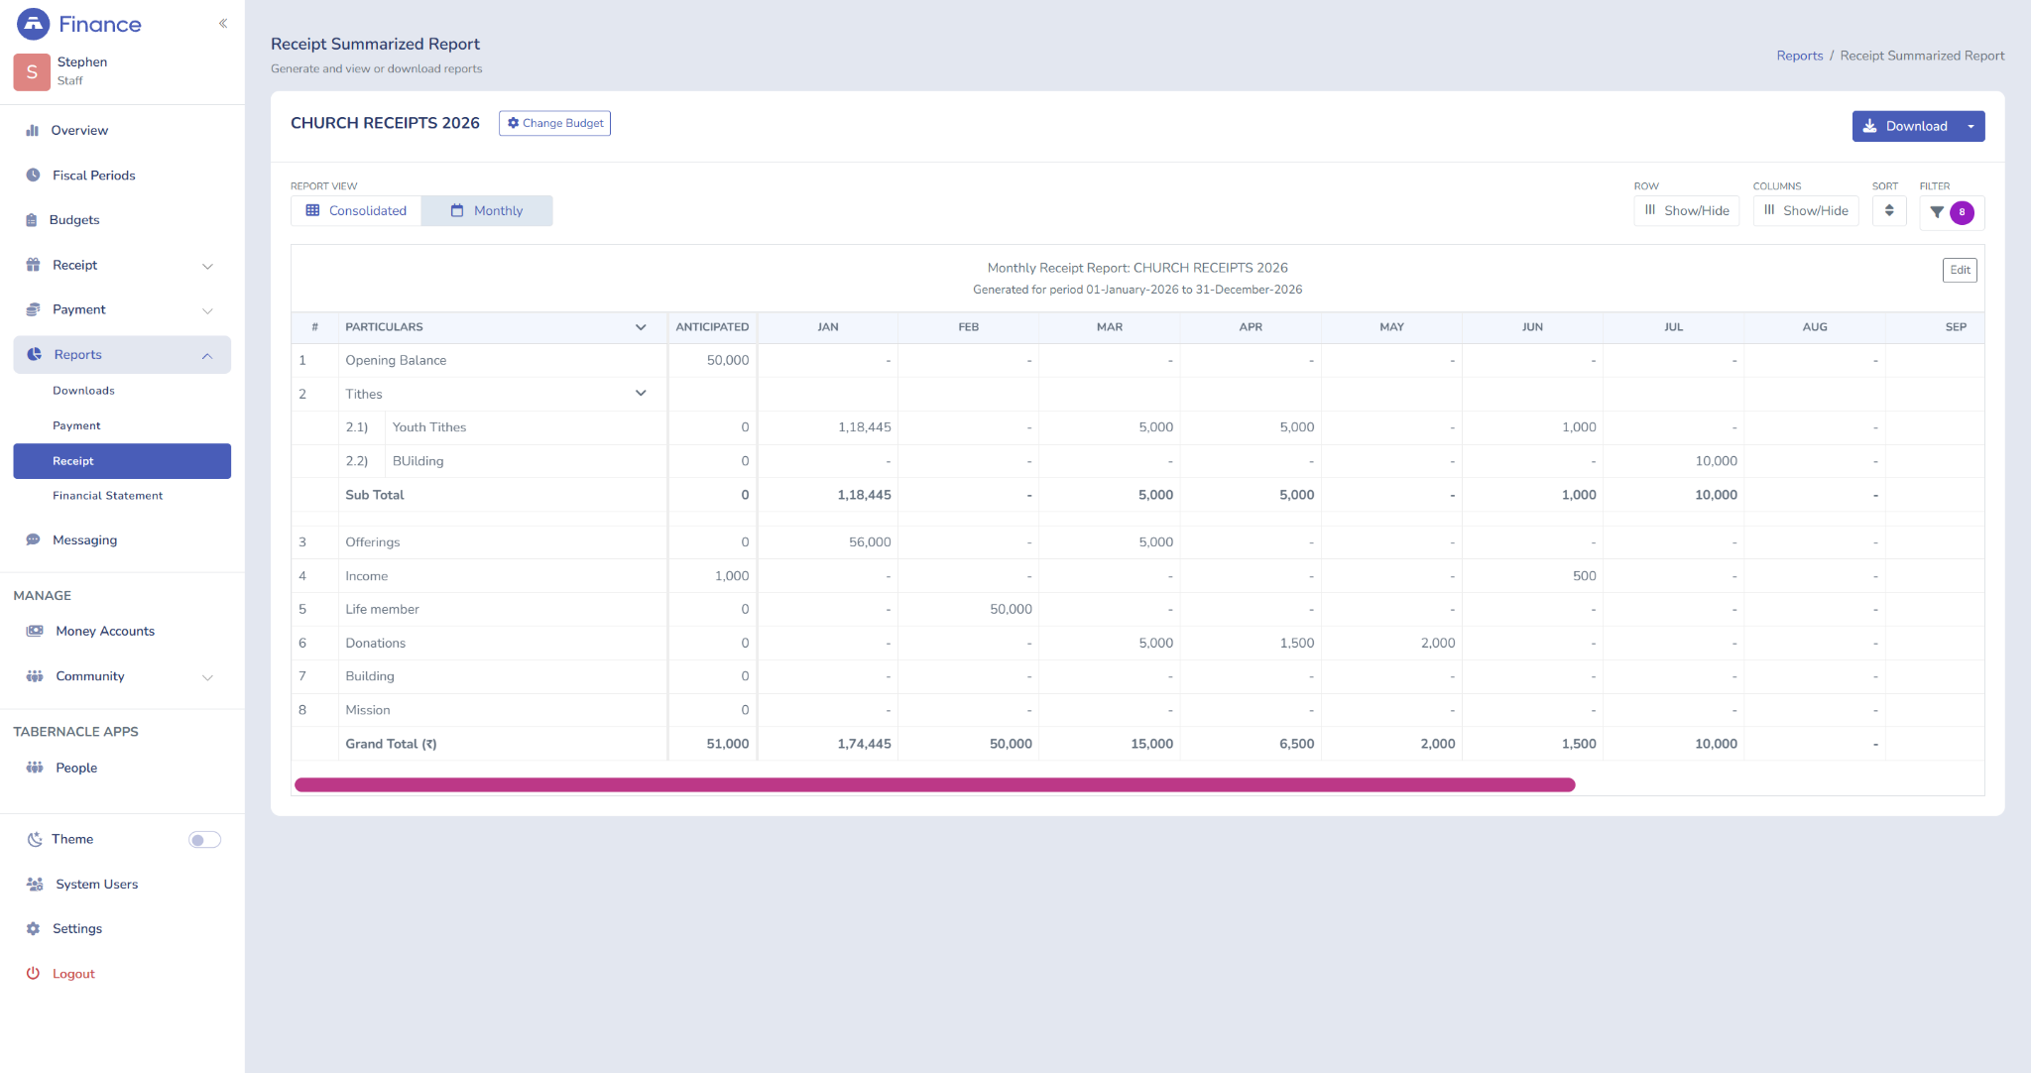Expand the Payment sidebar menu
The height and width of the screenshot is (1073, 2031).
point(122,309)
